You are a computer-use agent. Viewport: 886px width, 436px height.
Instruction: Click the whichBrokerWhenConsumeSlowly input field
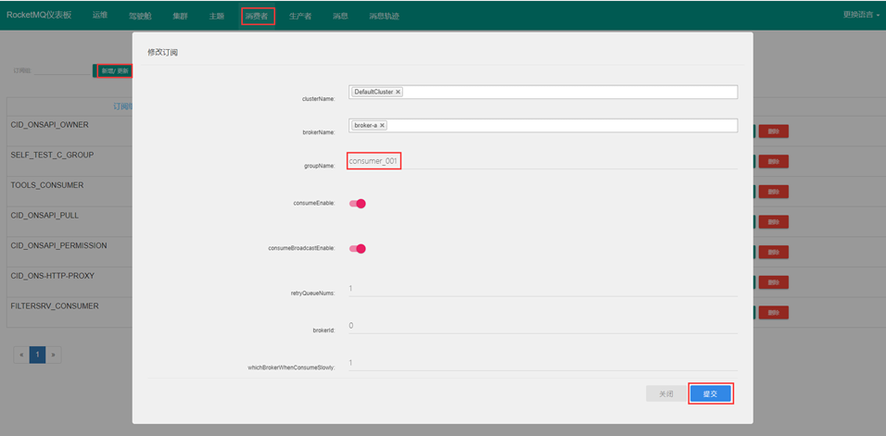[543, 363]
